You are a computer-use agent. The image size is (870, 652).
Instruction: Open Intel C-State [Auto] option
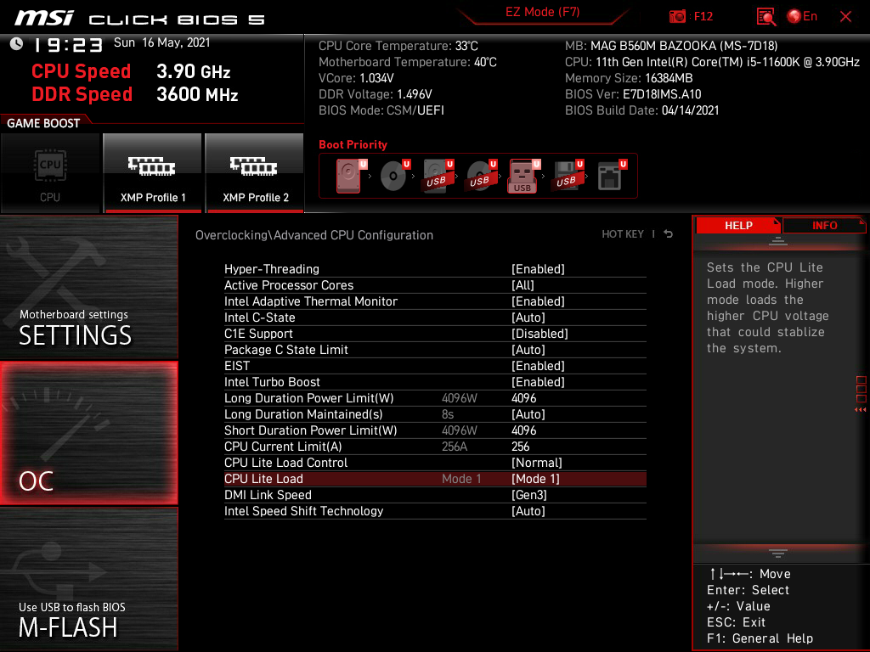(x=528, y=318)
